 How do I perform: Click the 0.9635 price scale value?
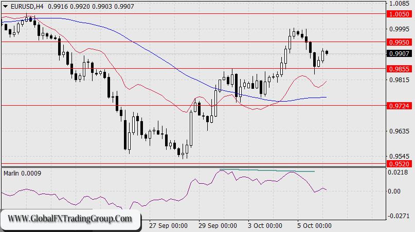pos(400,131)
